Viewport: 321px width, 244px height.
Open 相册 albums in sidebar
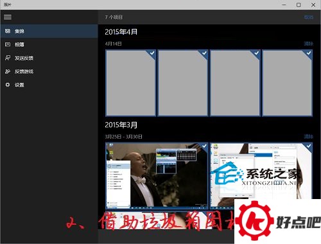(49, 44)
